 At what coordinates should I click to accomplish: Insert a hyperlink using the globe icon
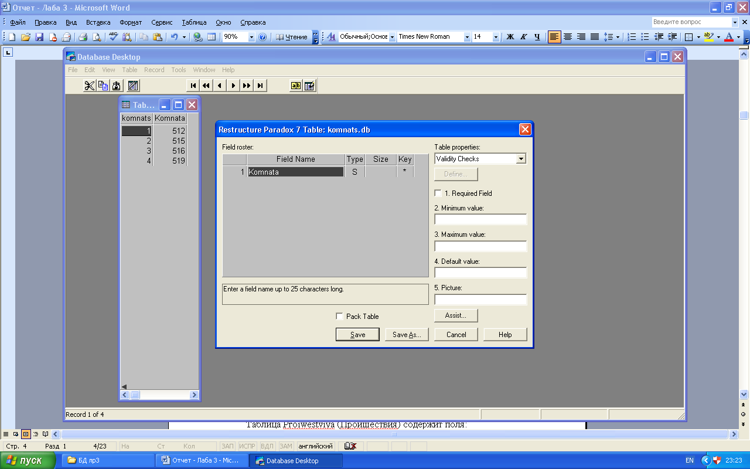pos(198,37)
